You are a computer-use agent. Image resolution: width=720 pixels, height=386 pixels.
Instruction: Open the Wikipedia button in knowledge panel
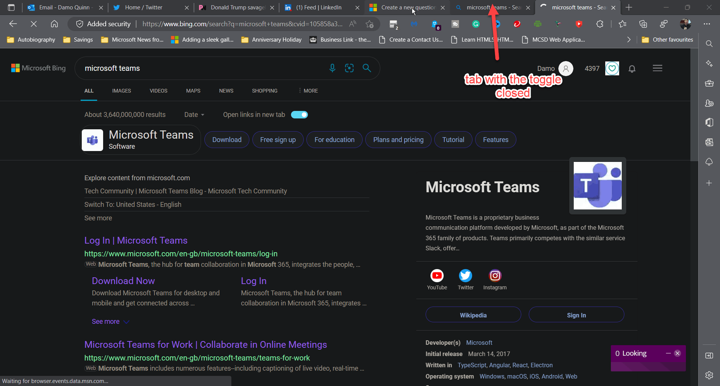pyautogui.click(x=473, y=315)
